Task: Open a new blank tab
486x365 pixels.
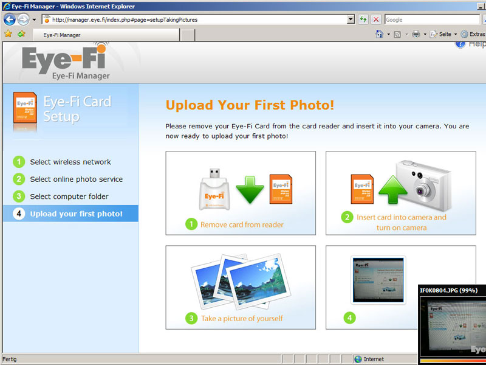Action: point(188,35)
